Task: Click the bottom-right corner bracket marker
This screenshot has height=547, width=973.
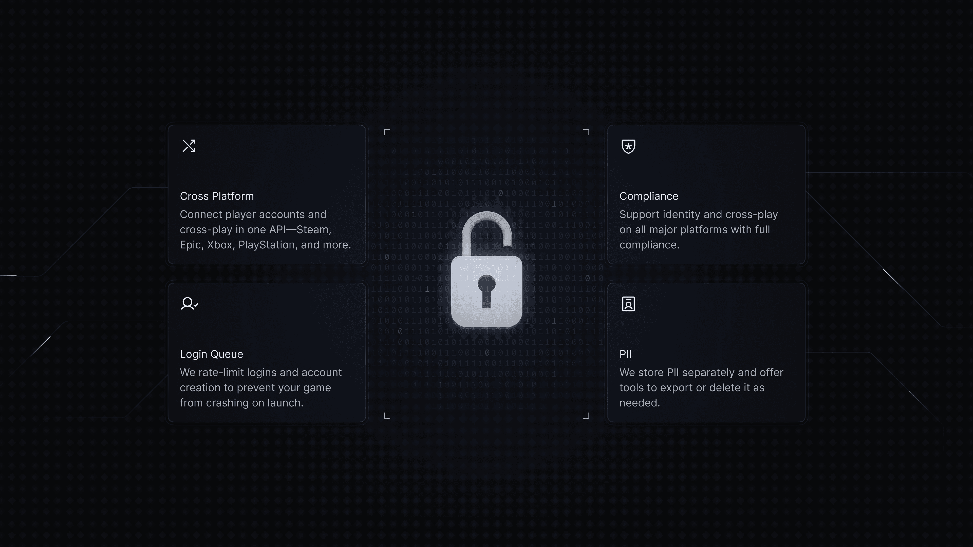Action: (586, 416)
